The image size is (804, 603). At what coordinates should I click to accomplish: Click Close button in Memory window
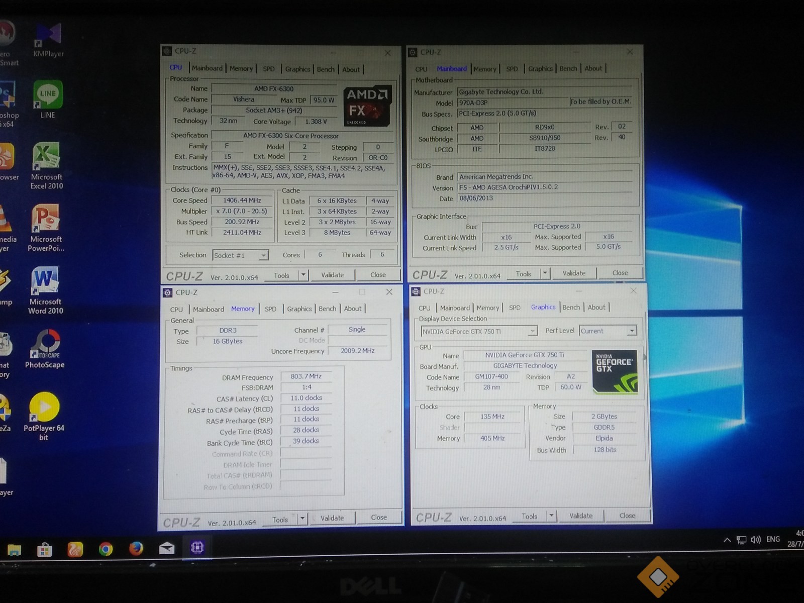pos(379,517)
